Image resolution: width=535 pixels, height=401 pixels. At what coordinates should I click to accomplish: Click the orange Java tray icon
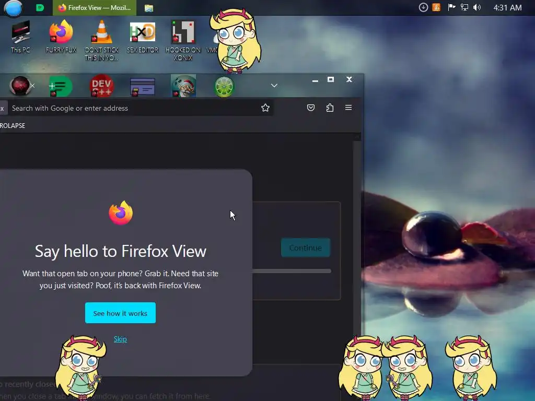pos(436,7)
